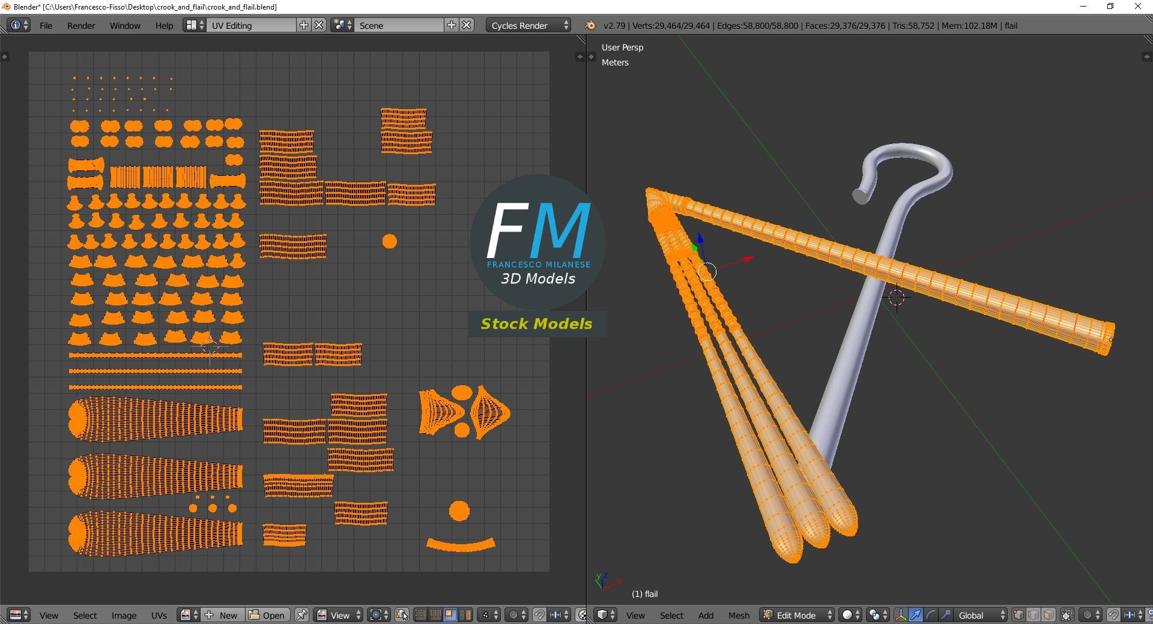Select the Scale manipulator icon

(944, 615)
